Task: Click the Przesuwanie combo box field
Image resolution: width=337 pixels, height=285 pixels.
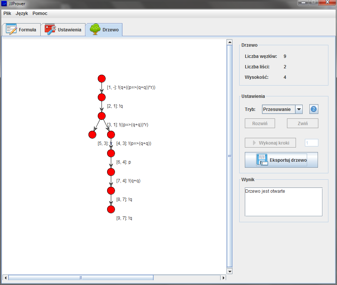Action: (278, 109)
